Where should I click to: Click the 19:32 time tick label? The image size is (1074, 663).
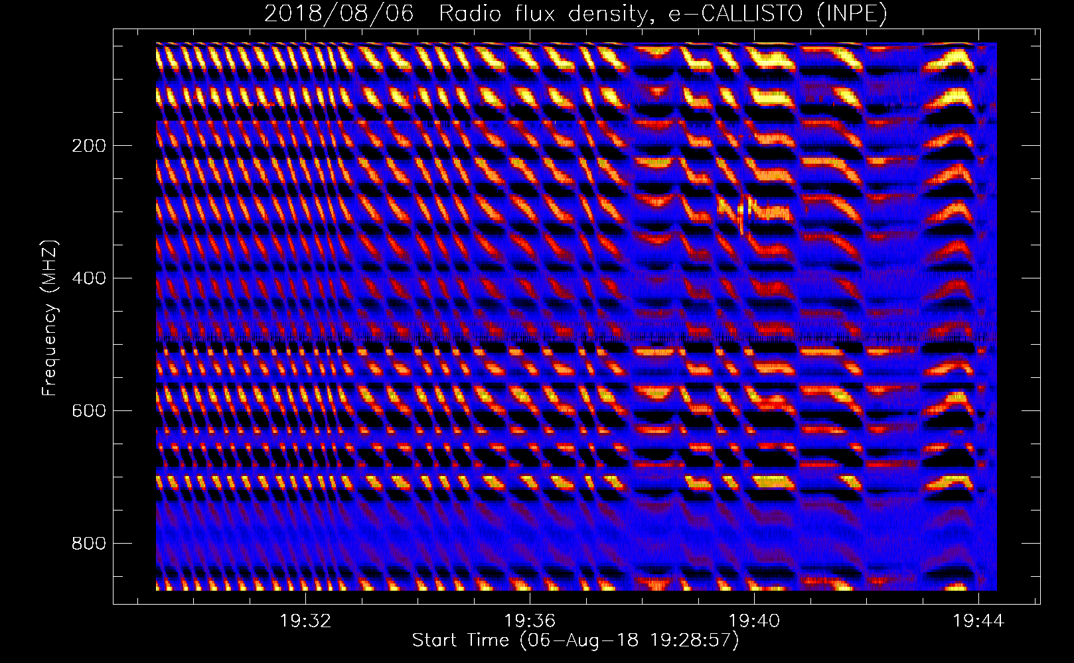click(x=305, y=621)
